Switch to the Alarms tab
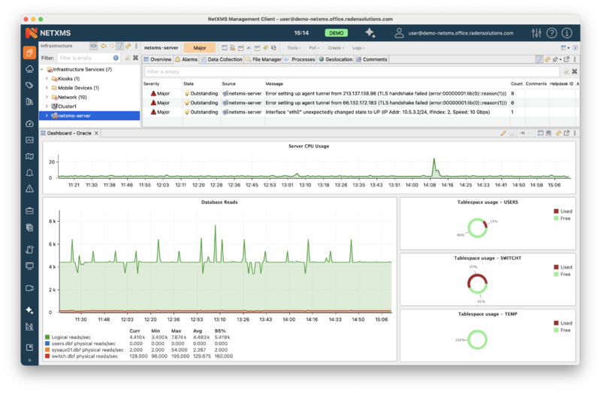 186,59
